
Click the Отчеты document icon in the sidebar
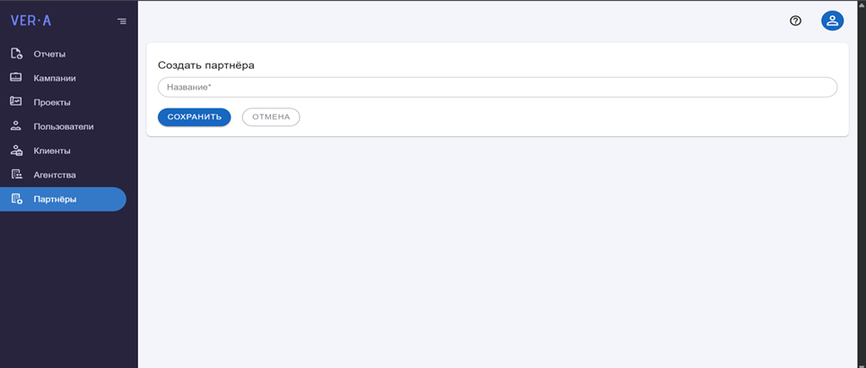[x=16, y=54]
